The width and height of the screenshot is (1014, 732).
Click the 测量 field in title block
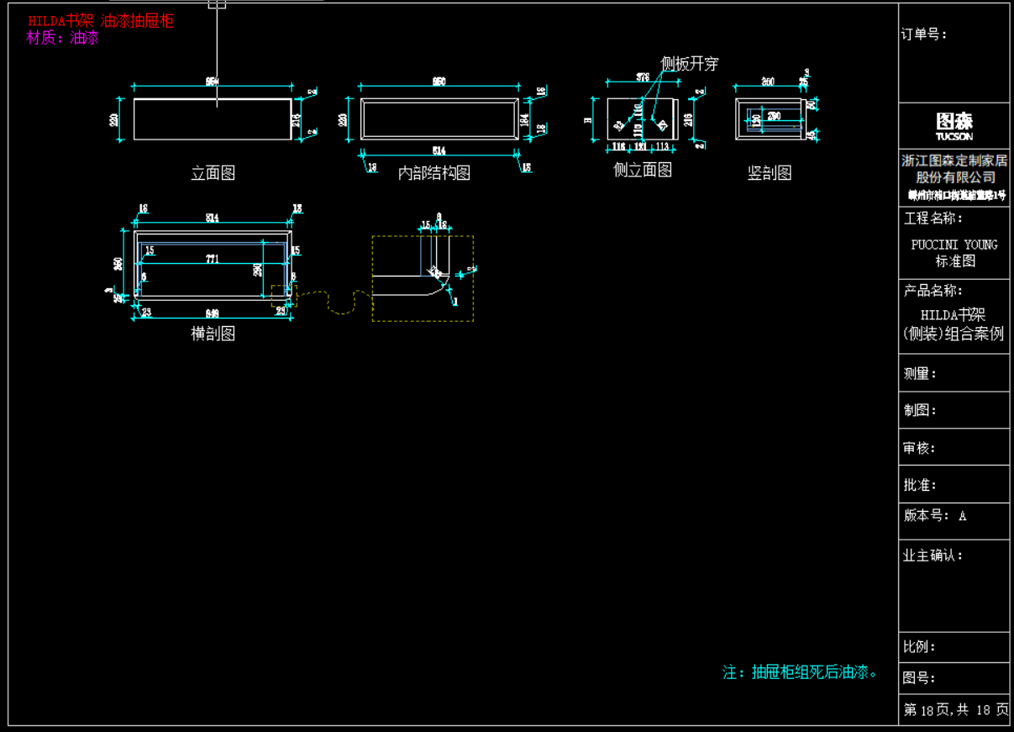tap(920, 374)
